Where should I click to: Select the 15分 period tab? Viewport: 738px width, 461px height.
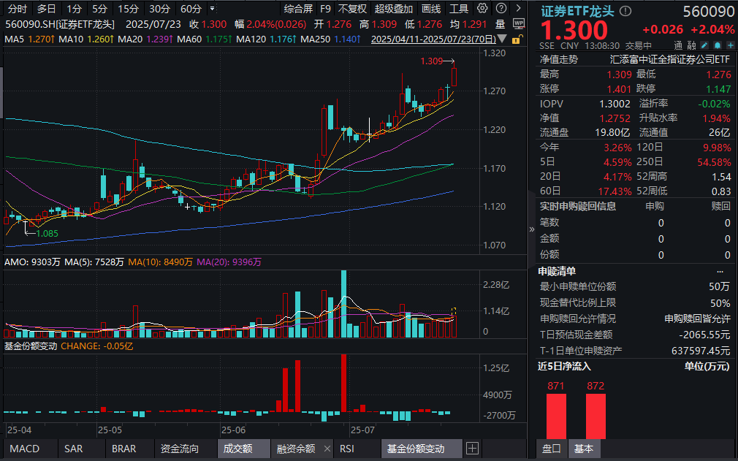point(128,9)
